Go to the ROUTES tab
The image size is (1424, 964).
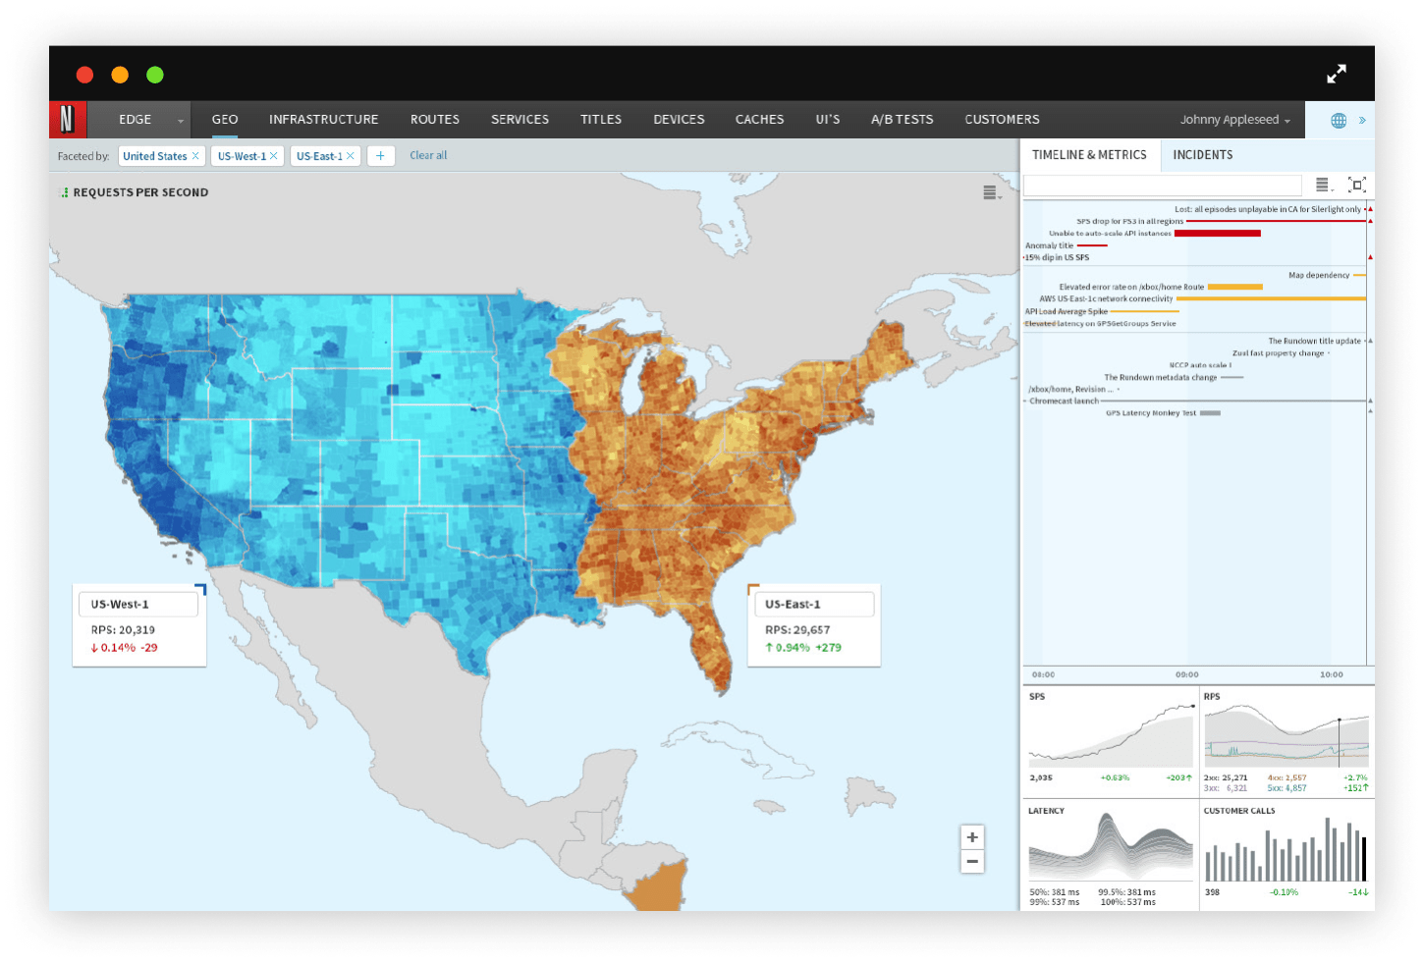pyautogui.click(x=435, y=120)
